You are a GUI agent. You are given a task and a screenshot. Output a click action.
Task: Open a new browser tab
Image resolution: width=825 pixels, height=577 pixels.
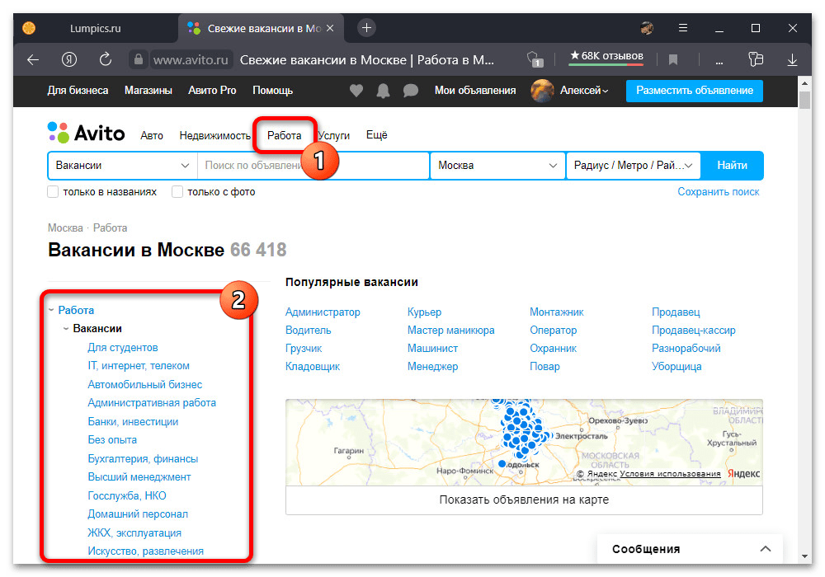[x=367, y=28]
